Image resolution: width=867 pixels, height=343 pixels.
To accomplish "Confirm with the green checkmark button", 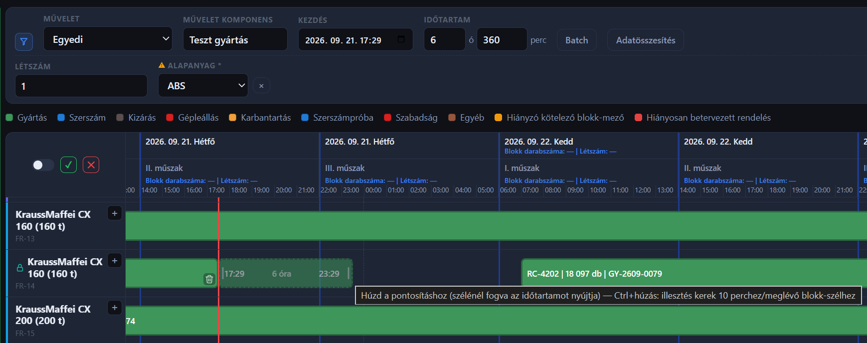I will 68,165.
